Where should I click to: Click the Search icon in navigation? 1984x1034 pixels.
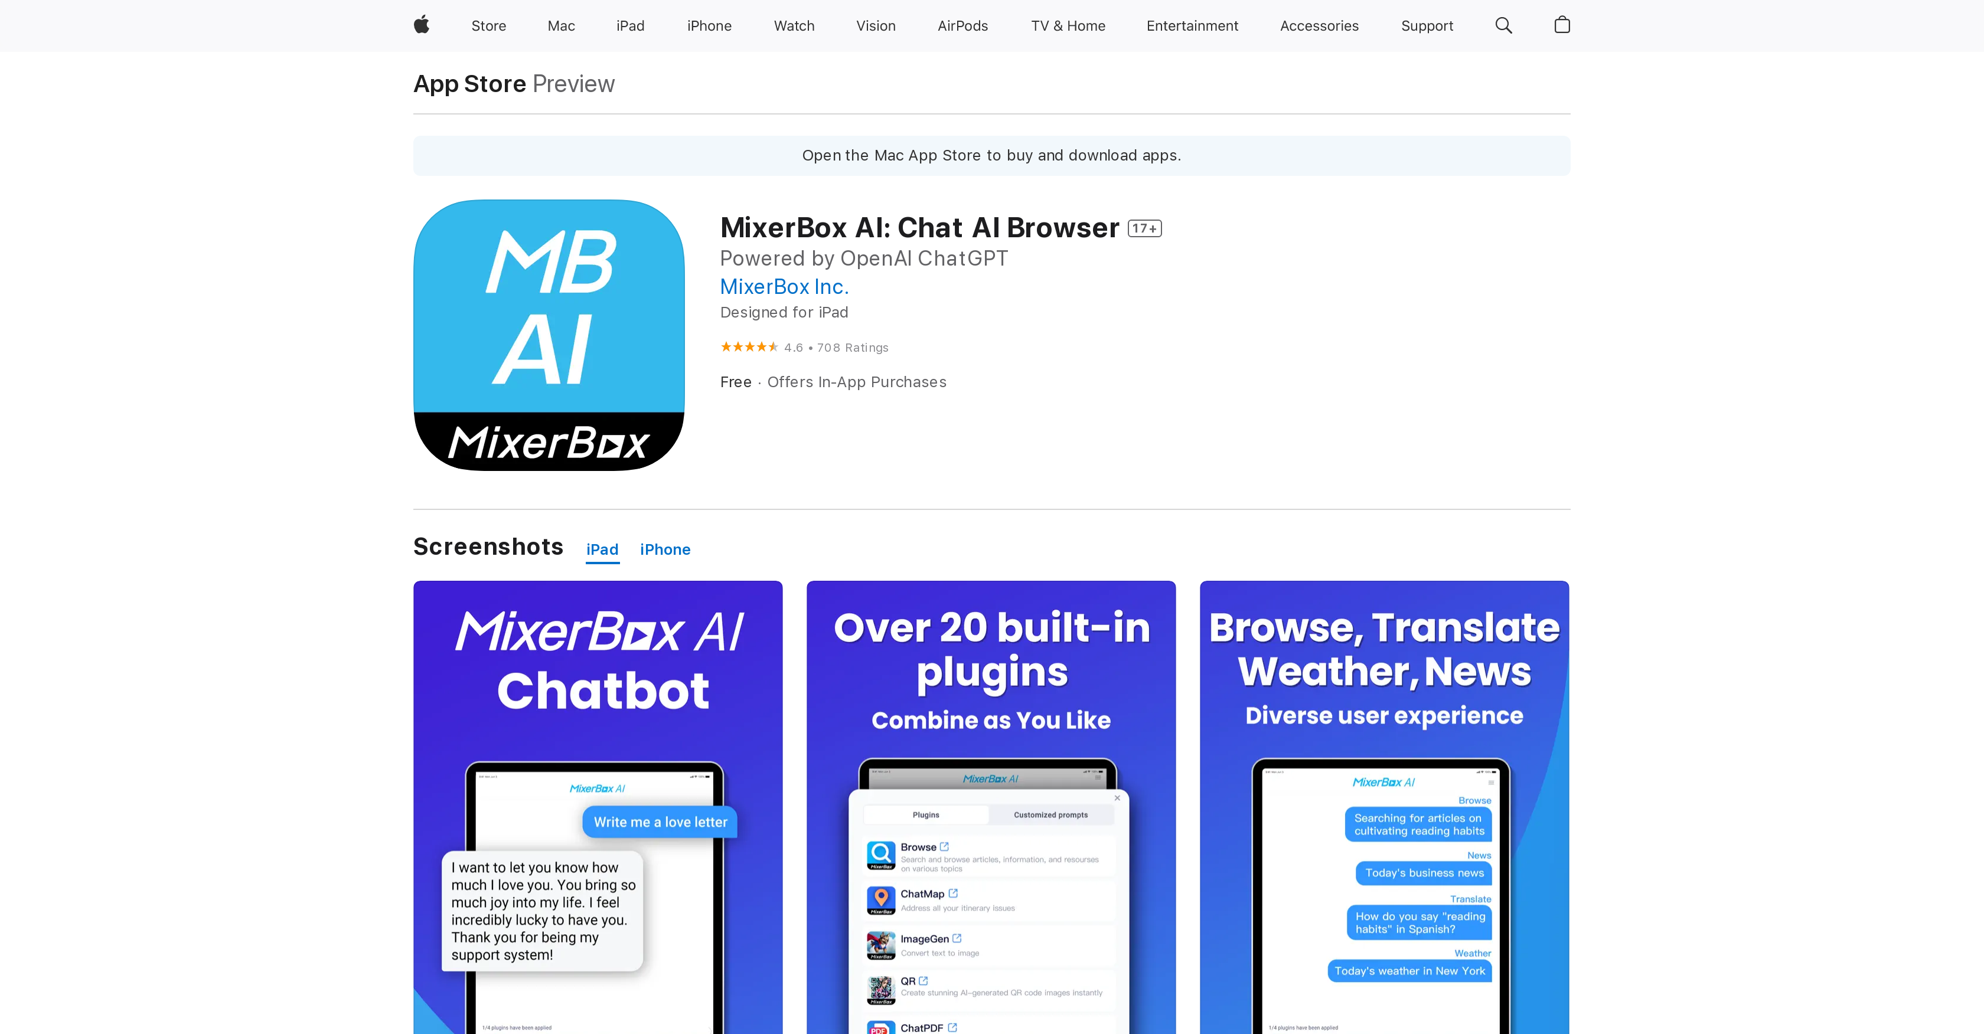[x=1505, y=25]
